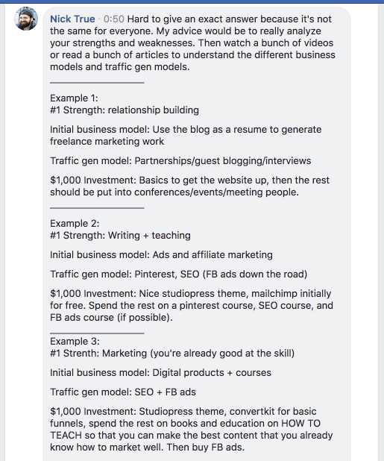The height and width of the screenshot is (461, 384).
Task: Select the divider line above Example 1
Action: (x=97, y=83)
